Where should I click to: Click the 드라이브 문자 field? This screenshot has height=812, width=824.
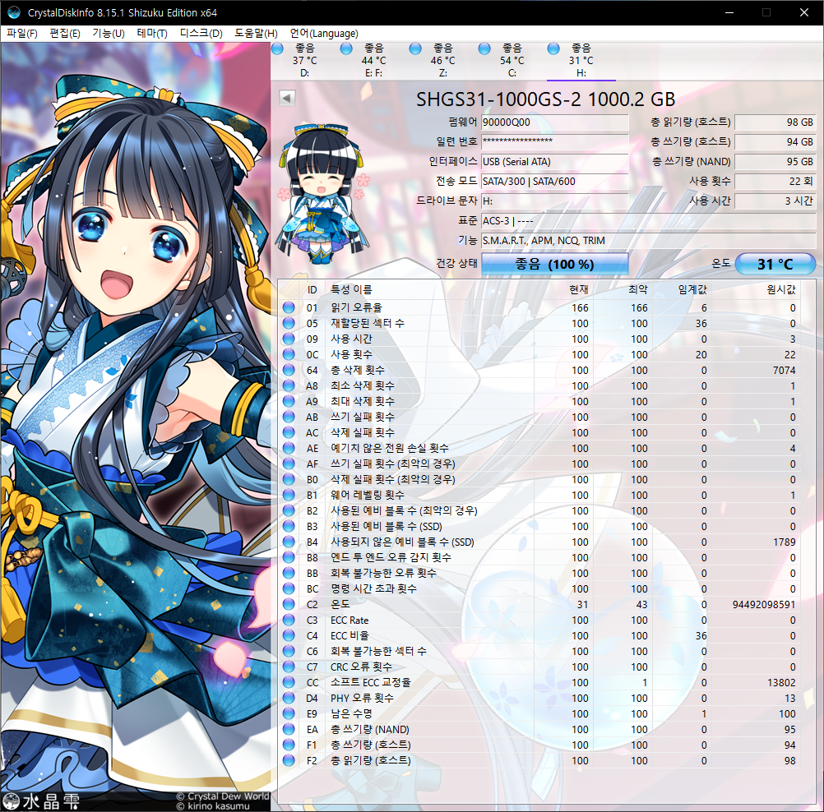point(554,201)
